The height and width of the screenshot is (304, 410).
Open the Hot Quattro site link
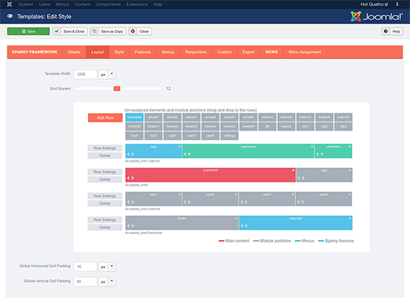tap(374, 5)
